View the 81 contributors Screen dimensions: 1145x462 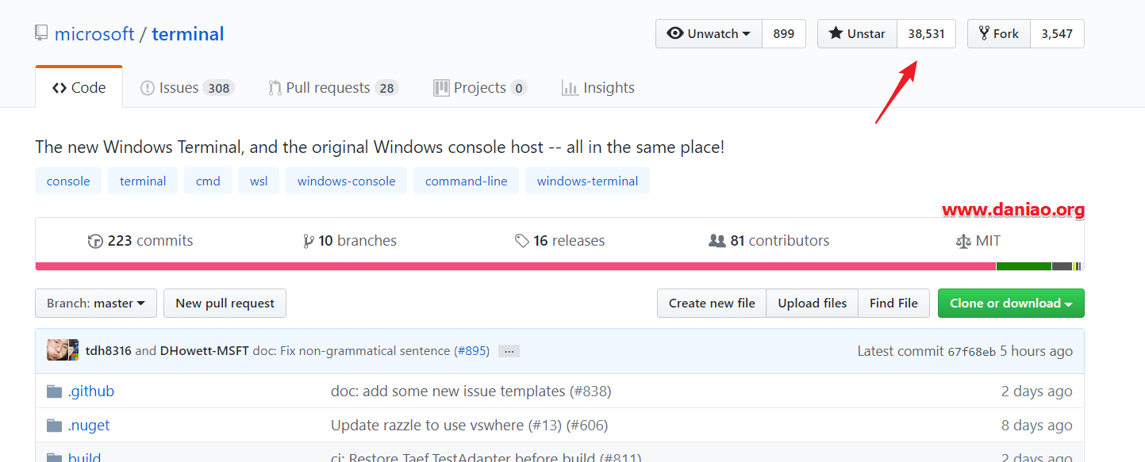[769, 241]
